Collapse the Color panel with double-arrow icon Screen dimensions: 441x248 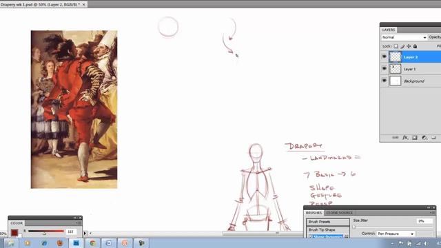coord(75,218)
